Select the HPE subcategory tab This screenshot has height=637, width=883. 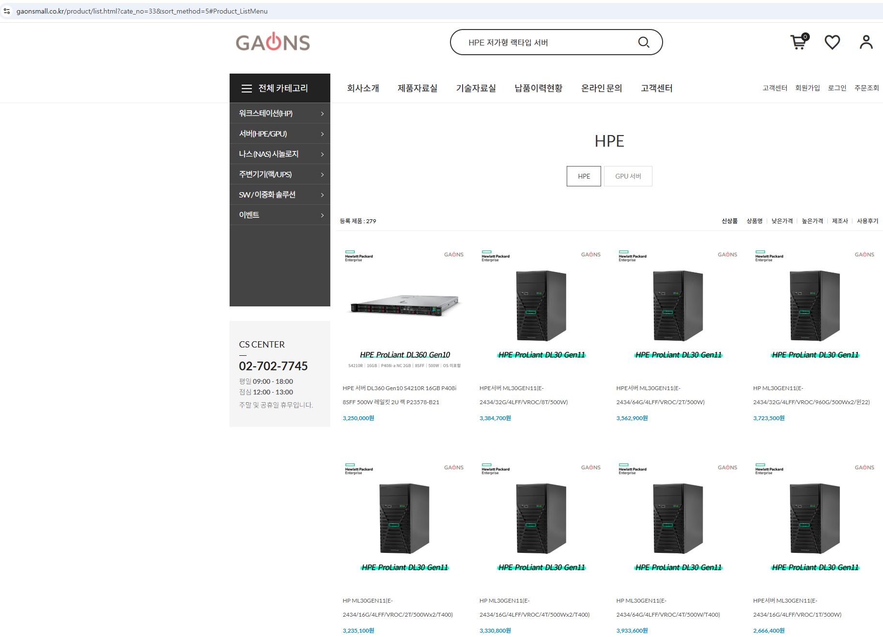[x=584, y=176]
